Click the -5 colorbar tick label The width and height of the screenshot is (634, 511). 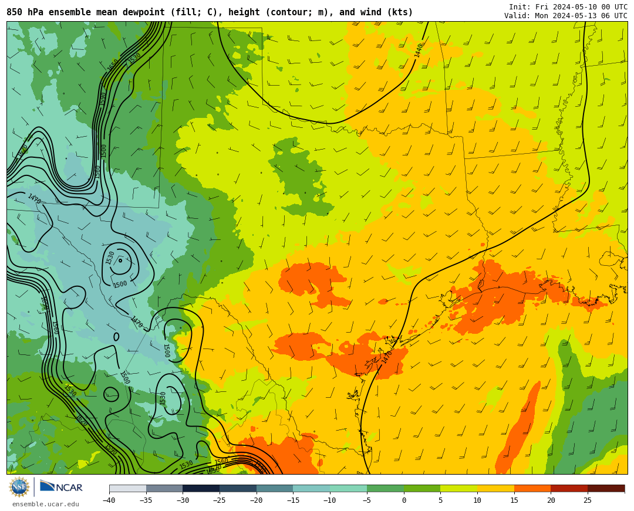[x=366, y=500]
